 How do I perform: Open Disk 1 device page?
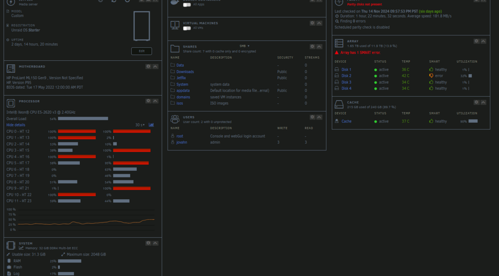(346, 70)
